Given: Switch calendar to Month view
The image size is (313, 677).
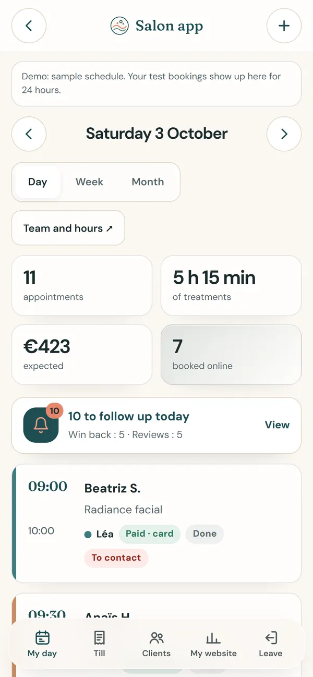Looking at the screenshot, I should tap(148, 182).
